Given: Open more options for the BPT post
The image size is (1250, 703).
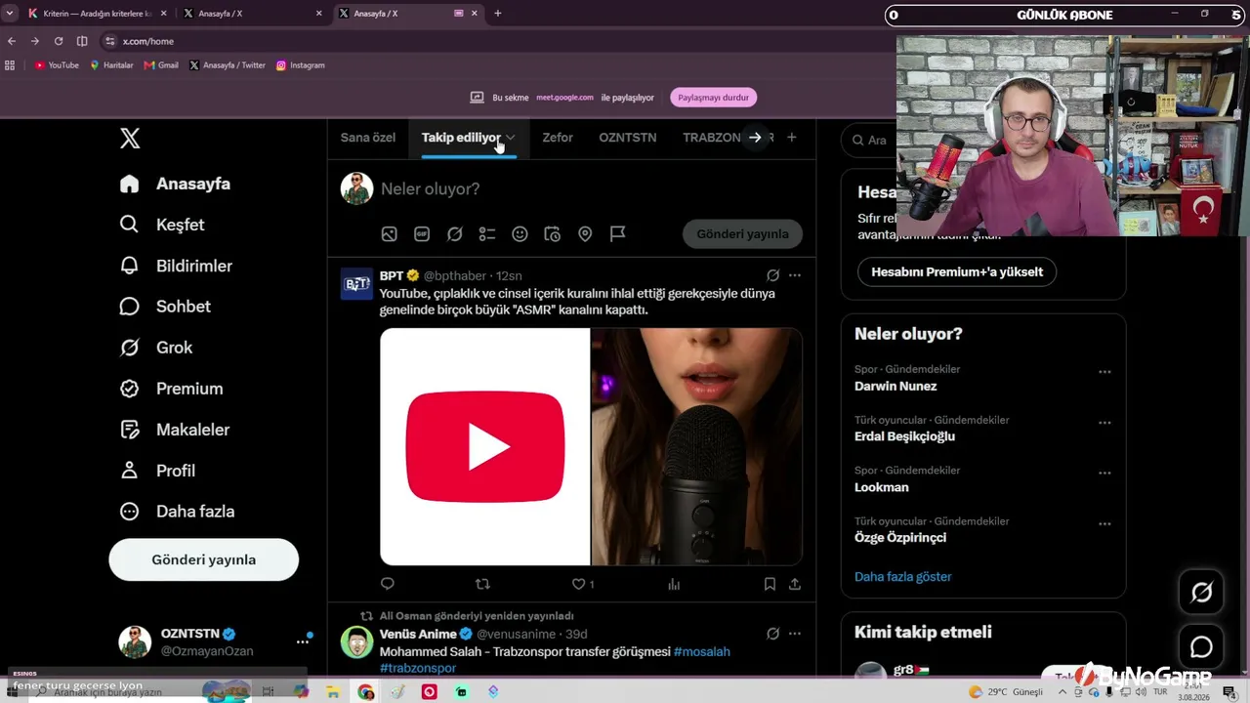Looking at the screenshot, I should [x=795, y=275].
